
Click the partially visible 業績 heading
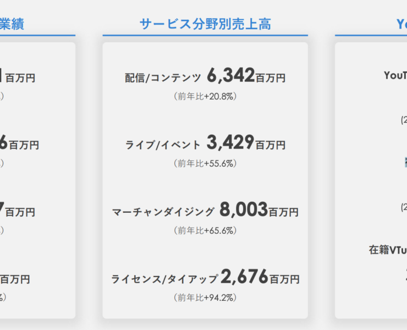click(x=12, y=24)
